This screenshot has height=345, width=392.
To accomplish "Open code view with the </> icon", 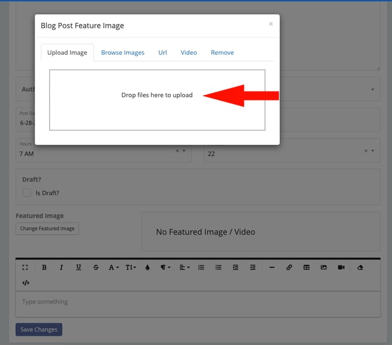I will [26, 283].
